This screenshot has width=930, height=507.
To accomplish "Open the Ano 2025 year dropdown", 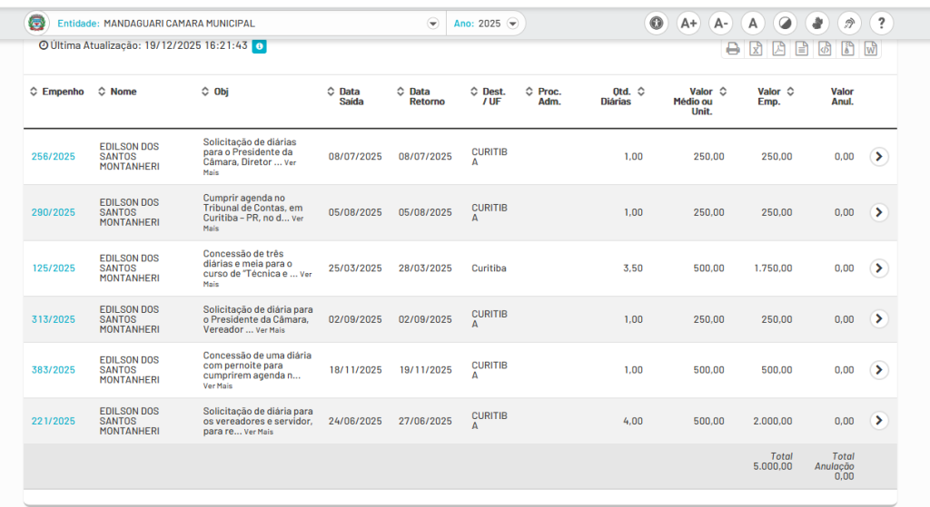I will click(514, 24).
